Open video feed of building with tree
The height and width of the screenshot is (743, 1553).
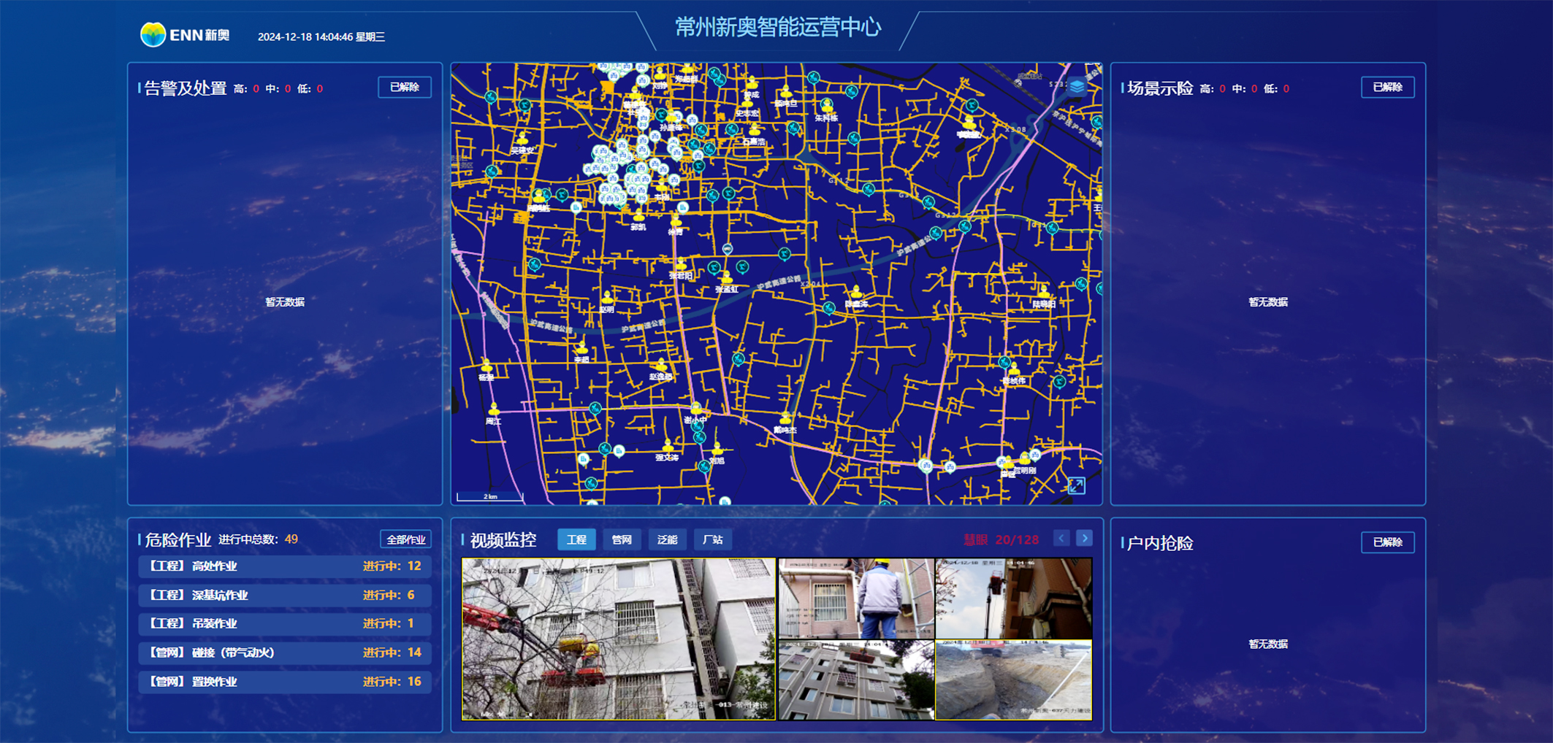(x=1014, y=598)
